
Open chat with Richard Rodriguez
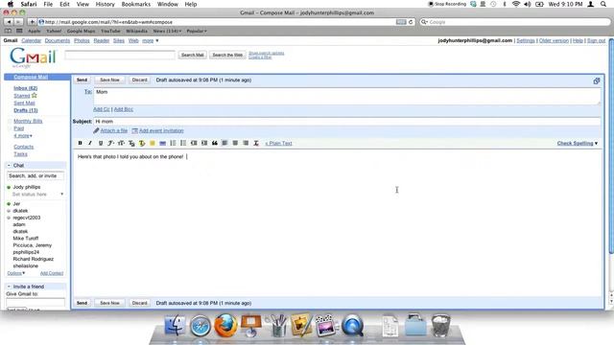pos(34,259)
